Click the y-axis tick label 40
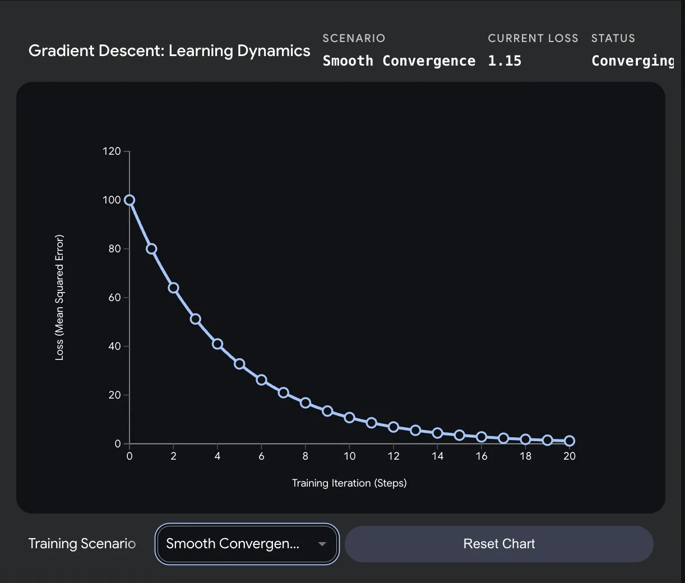 coord(115,346)
